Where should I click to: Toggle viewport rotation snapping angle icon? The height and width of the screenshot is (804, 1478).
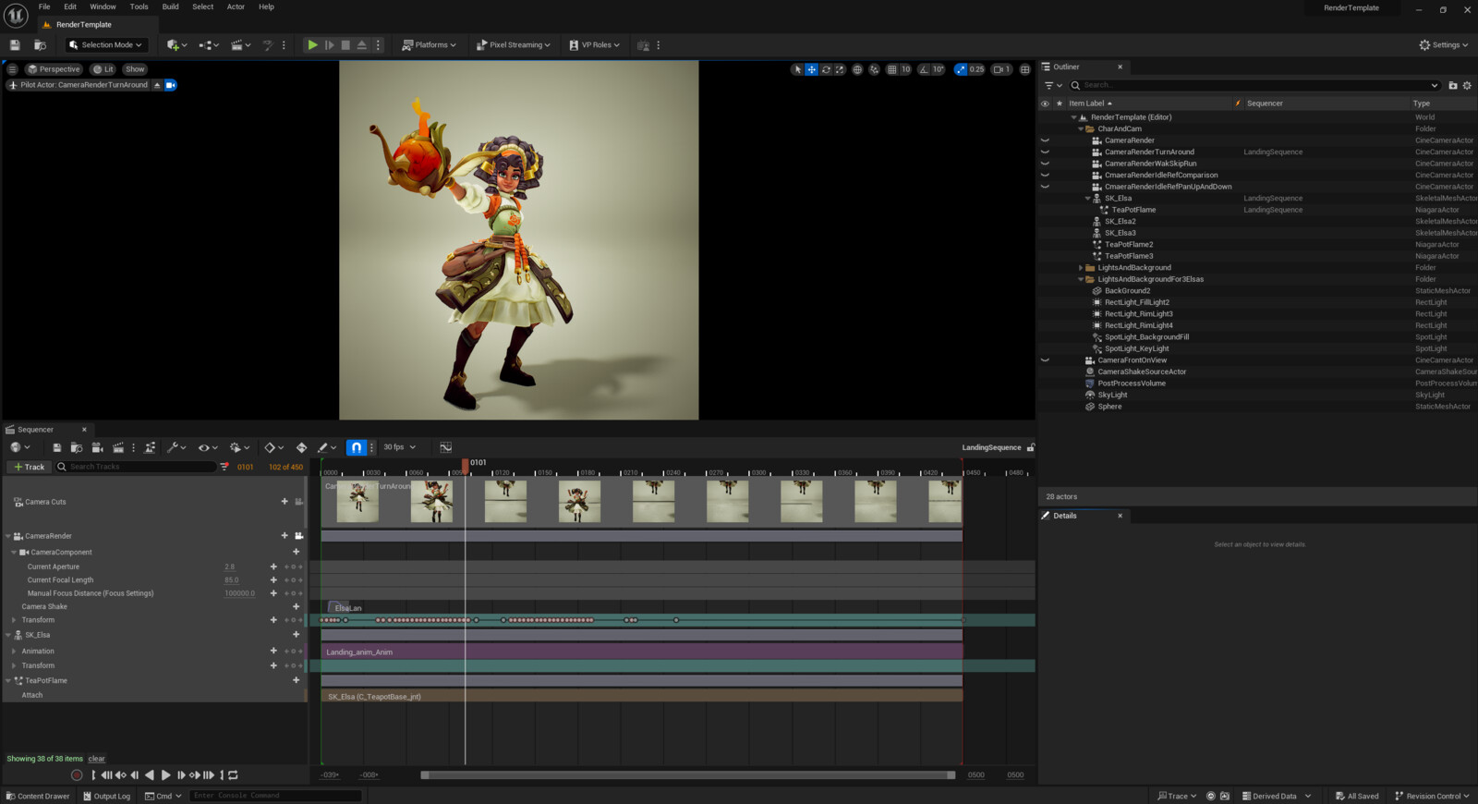924,69
